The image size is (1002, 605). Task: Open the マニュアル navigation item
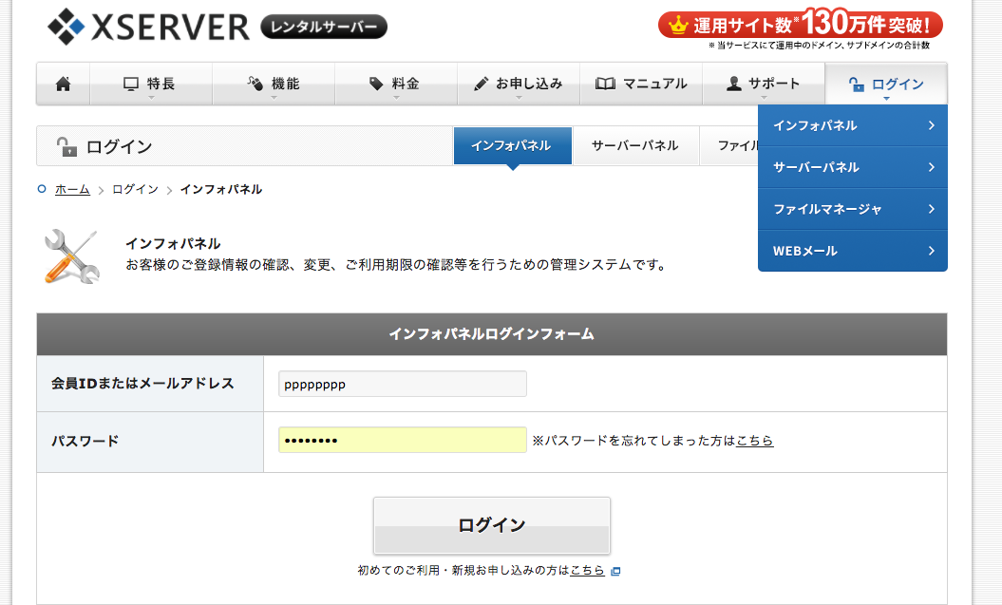641,84
